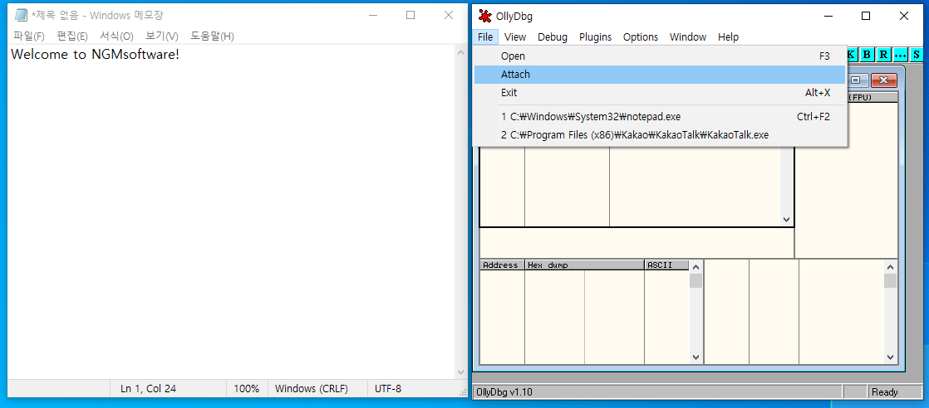
Task: Open Notepad's 도움말(H) menu
Action: pyautogui.click(x=212, y=36)
